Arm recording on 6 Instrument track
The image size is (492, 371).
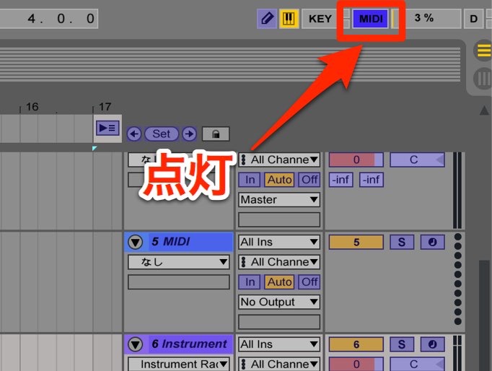point(432,344)
